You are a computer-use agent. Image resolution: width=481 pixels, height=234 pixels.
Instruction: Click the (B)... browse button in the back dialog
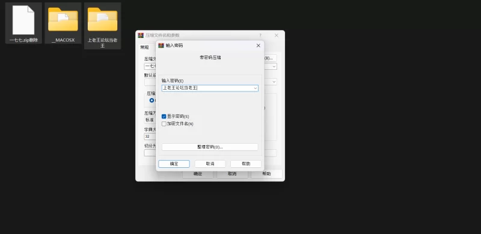(x=270, y=58)
